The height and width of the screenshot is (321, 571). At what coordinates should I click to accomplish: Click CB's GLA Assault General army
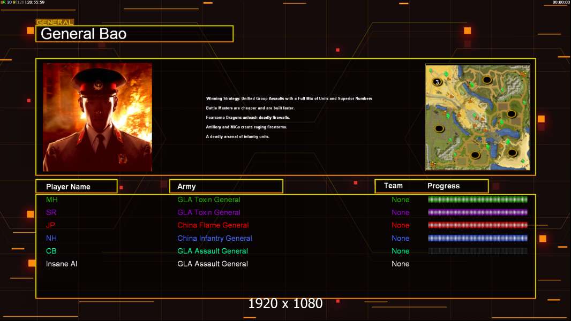click(213, 251)
